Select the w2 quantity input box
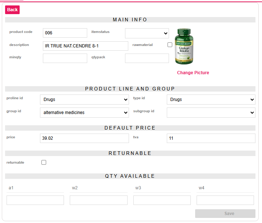262x223 pixels. pos(98,200)
